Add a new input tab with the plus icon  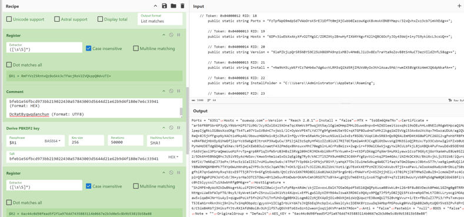click(x=459, y=6)
